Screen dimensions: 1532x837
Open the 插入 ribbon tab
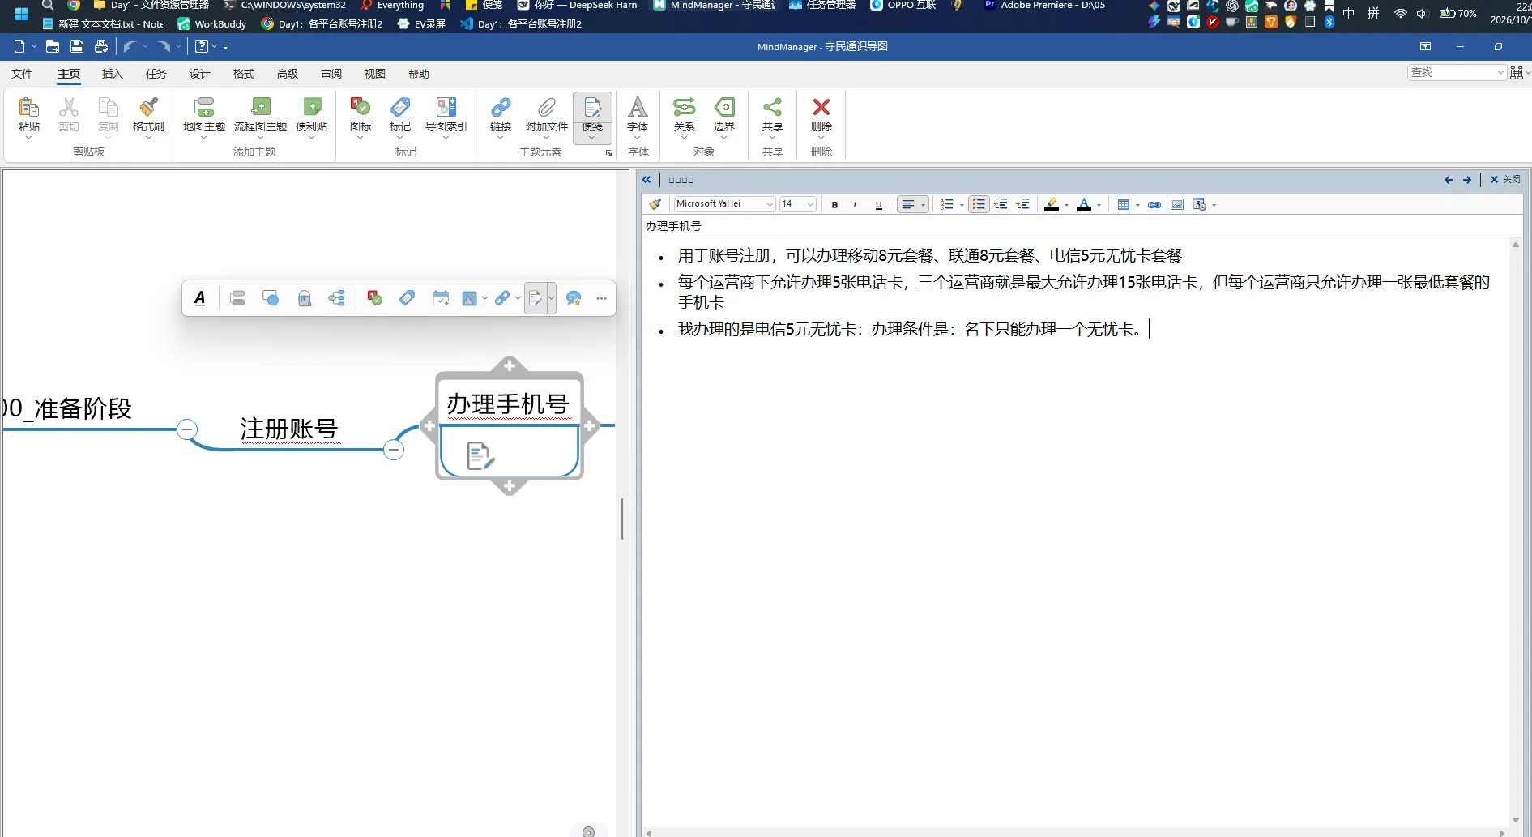tap(112, 74)
